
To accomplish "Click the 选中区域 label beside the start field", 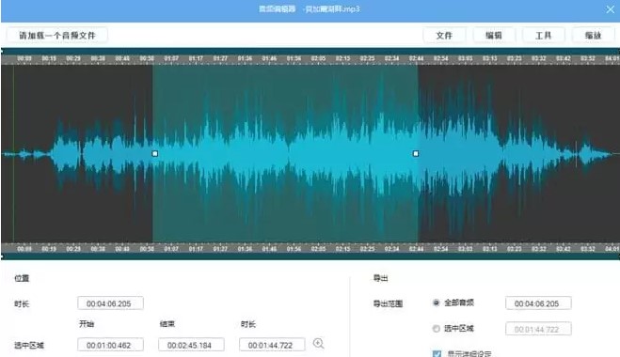I will (x=29, y=345).
